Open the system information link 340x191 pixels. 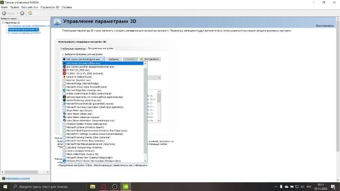(18, 178)
